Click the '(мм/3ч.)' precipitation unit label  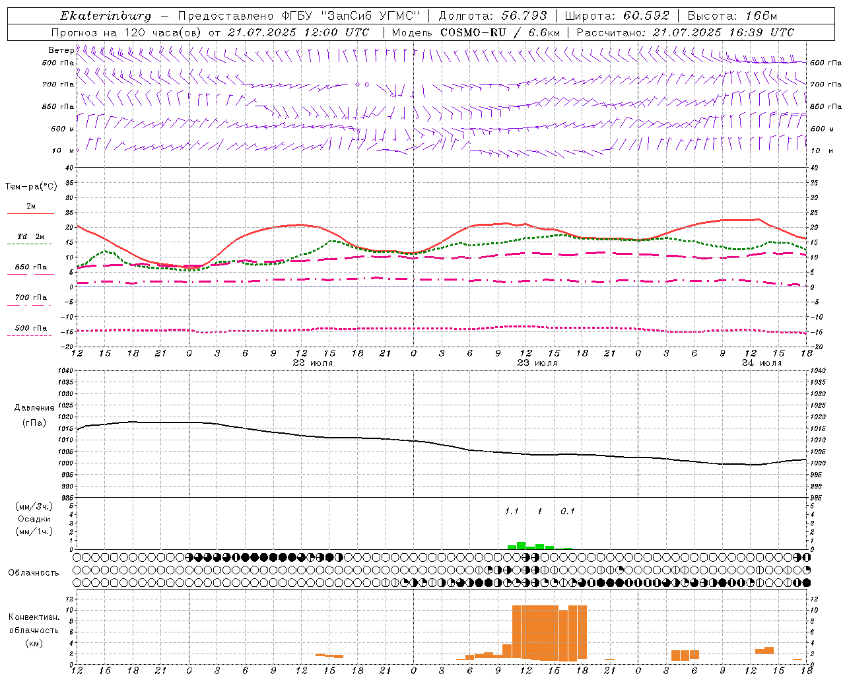[34, 506]
